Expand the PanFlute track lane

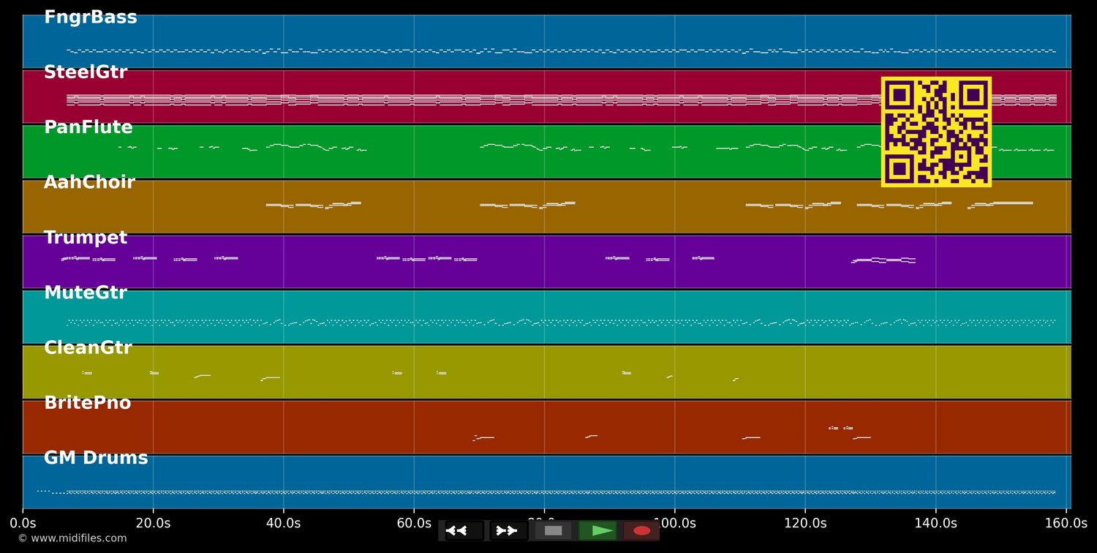pyautogui.click(x=88, y=127)
